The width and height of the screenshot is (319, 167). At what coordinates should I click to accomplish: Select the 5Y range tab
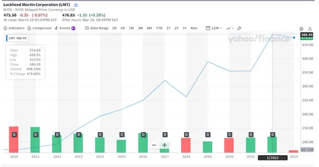tap(185, 28)
